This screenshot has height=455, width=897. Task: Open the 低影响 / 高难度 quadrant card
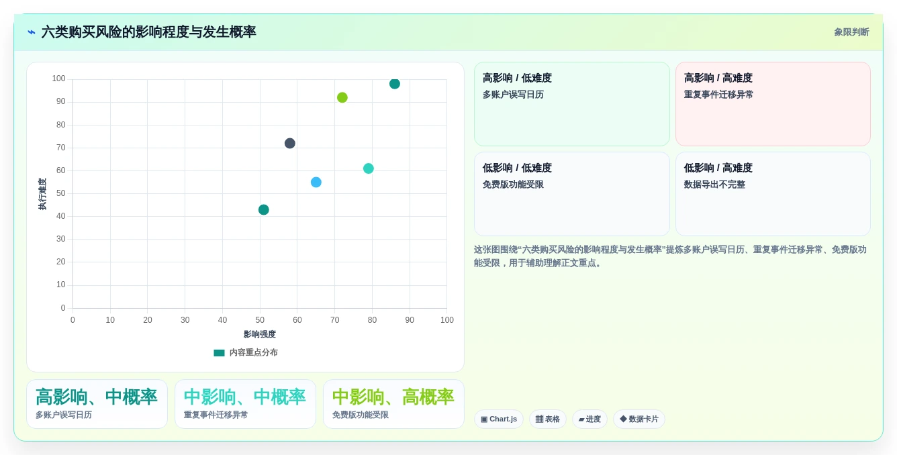pyautogui.click(x=773, y=194)
